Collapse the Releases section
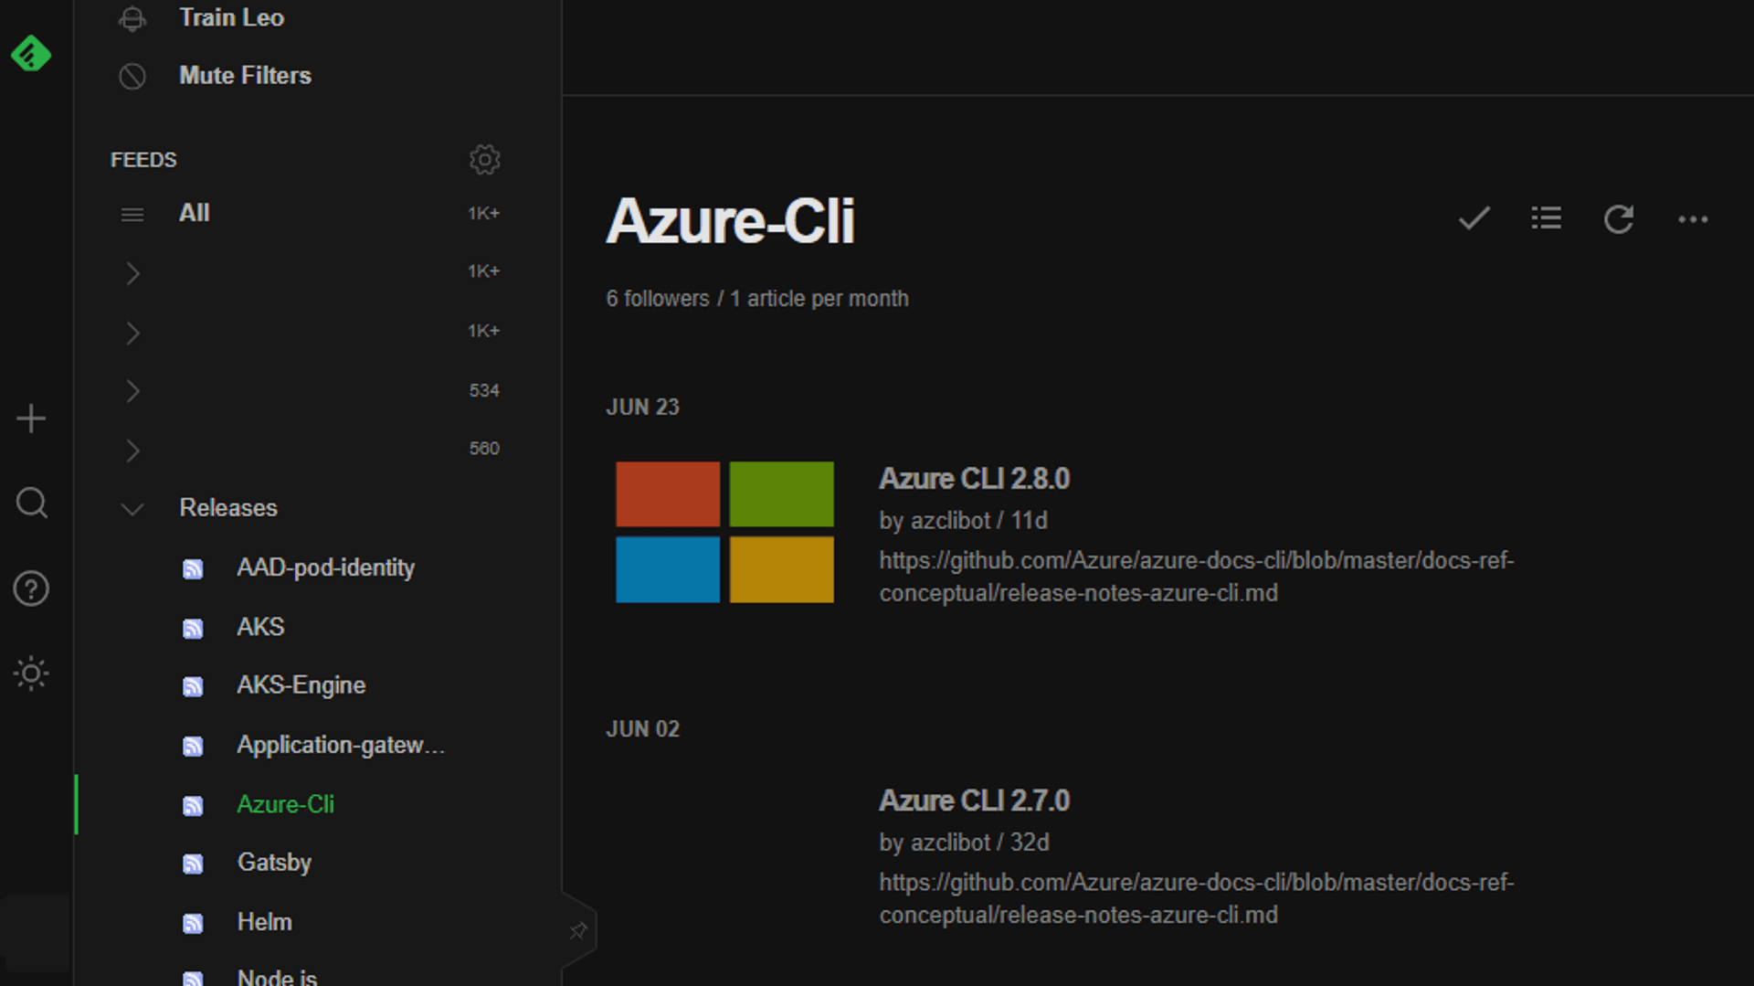This screenshot has width=1754, height=986. pos(132,509)
